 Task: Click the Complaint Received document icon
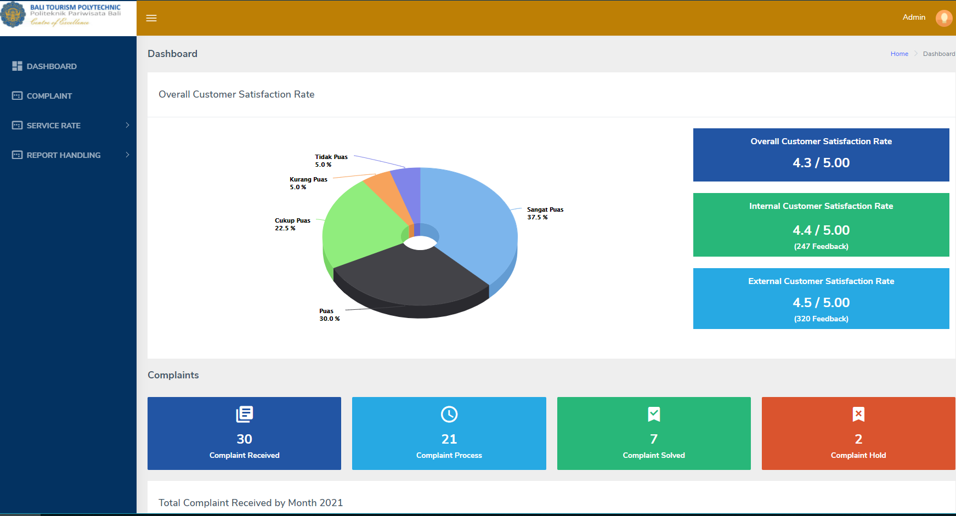click(x=244, y=414)
